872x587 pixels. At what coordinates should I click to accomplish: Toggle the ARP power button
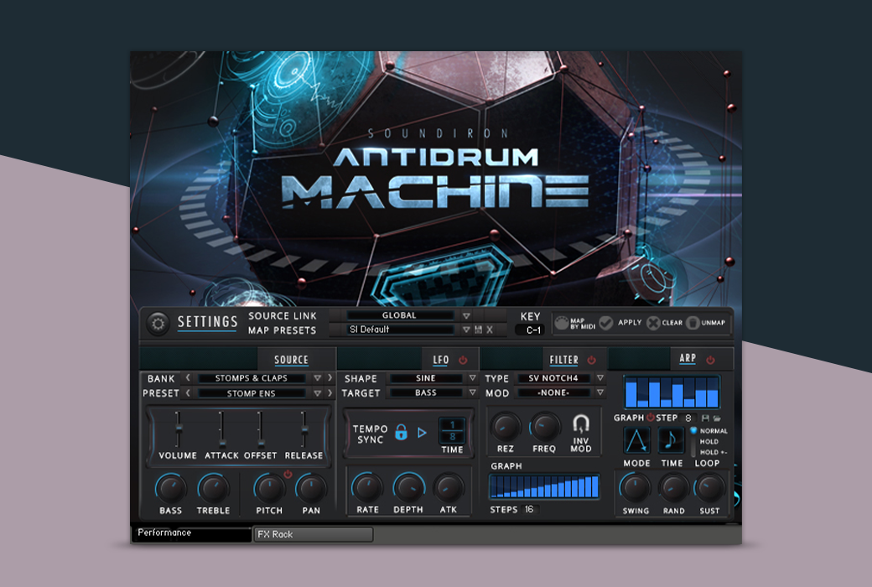[x=710, y=360]
